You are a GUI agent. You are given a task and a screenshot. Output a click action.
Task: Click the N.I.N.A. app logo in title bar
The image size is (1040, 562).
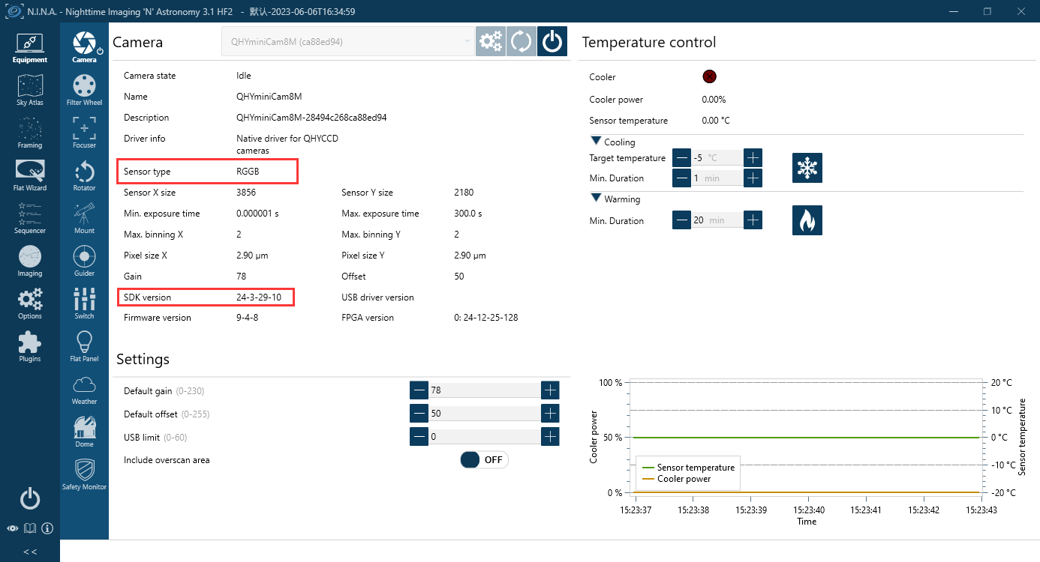pos(14,11)
